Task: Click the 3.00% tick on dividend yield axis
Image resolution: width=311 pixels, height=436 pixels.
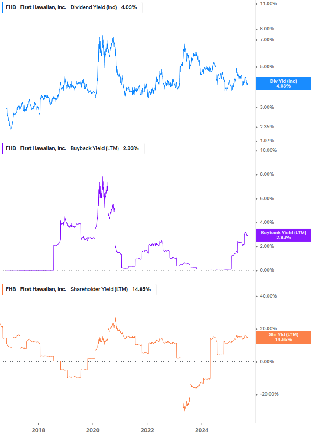Action: pos(267,107)
